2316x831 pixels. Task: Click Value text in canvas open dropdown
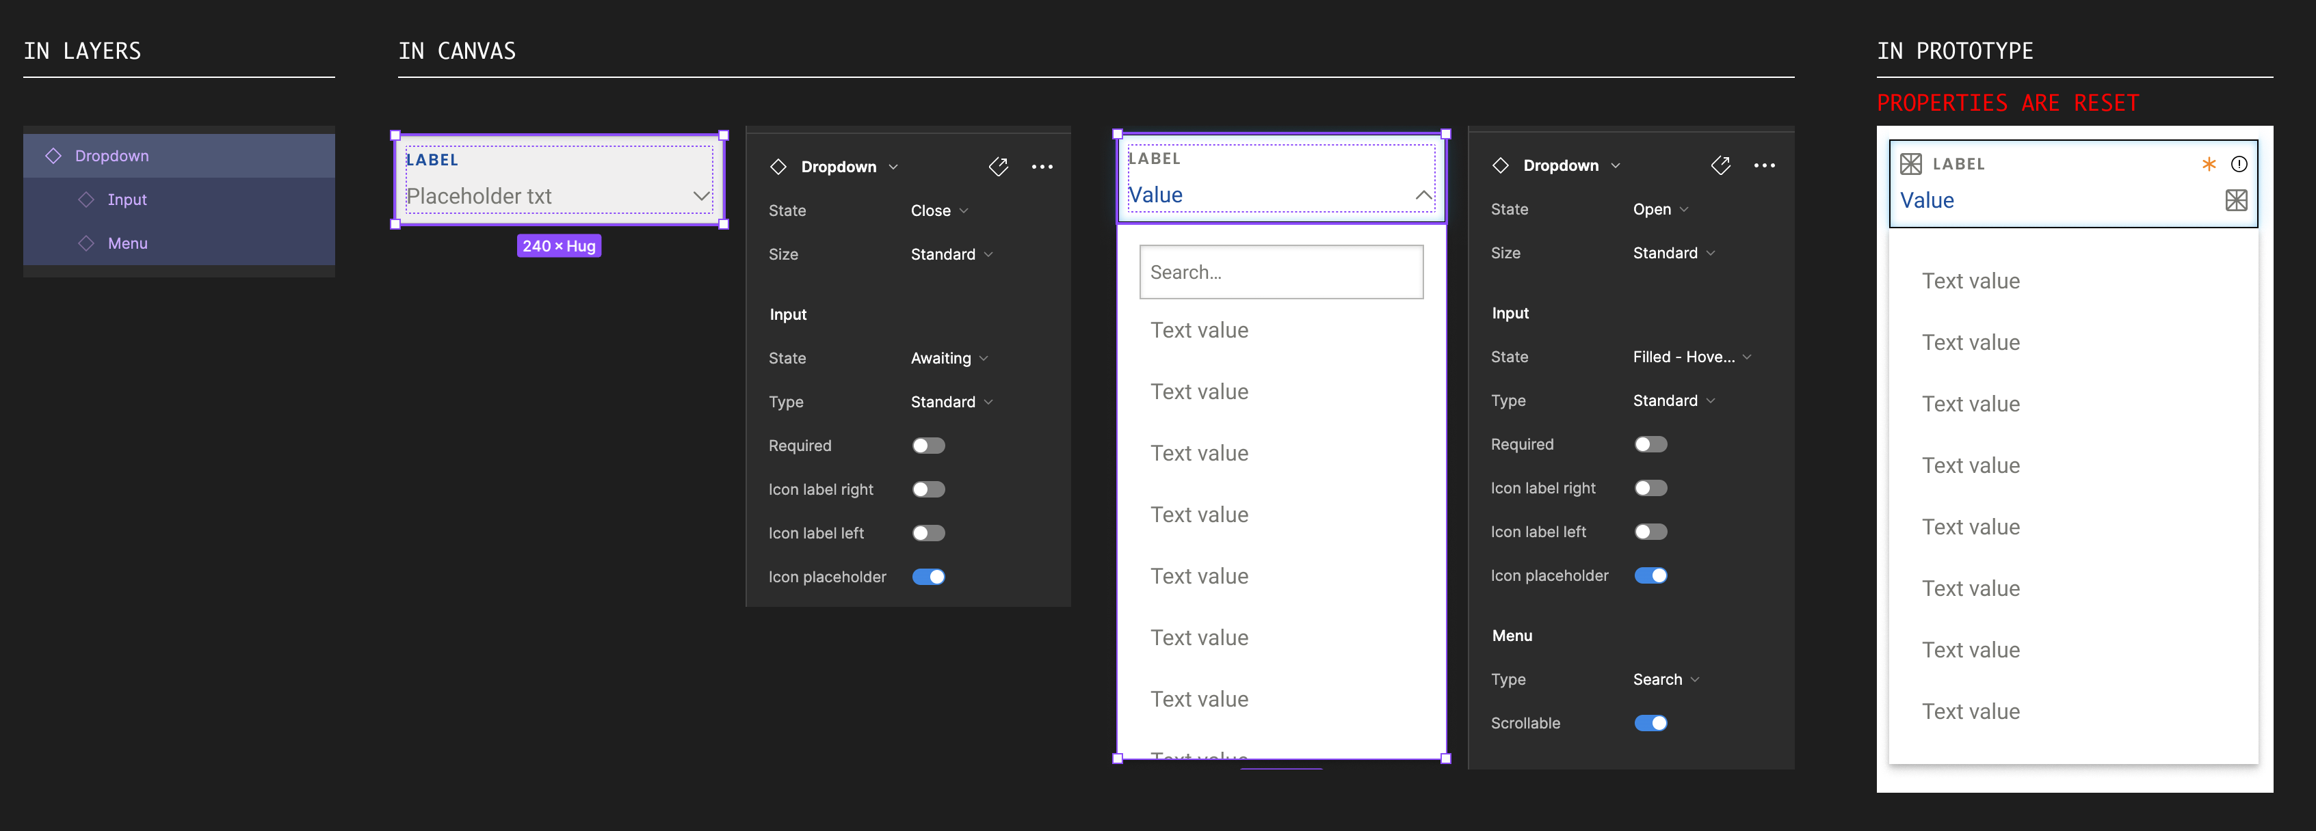(x=1155, y=195)
